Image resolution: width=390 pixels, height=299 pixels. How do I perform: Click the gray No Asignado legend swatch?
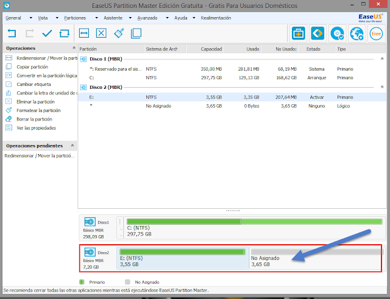[x=127, y=282]
